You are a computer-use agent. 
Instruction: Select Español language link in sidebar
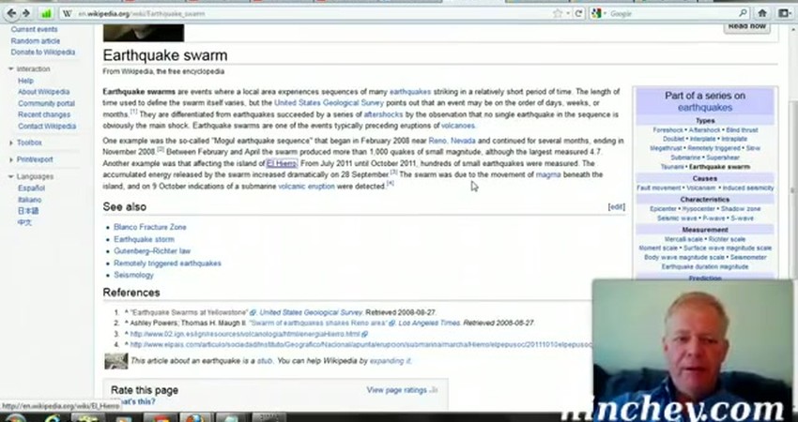31,188
